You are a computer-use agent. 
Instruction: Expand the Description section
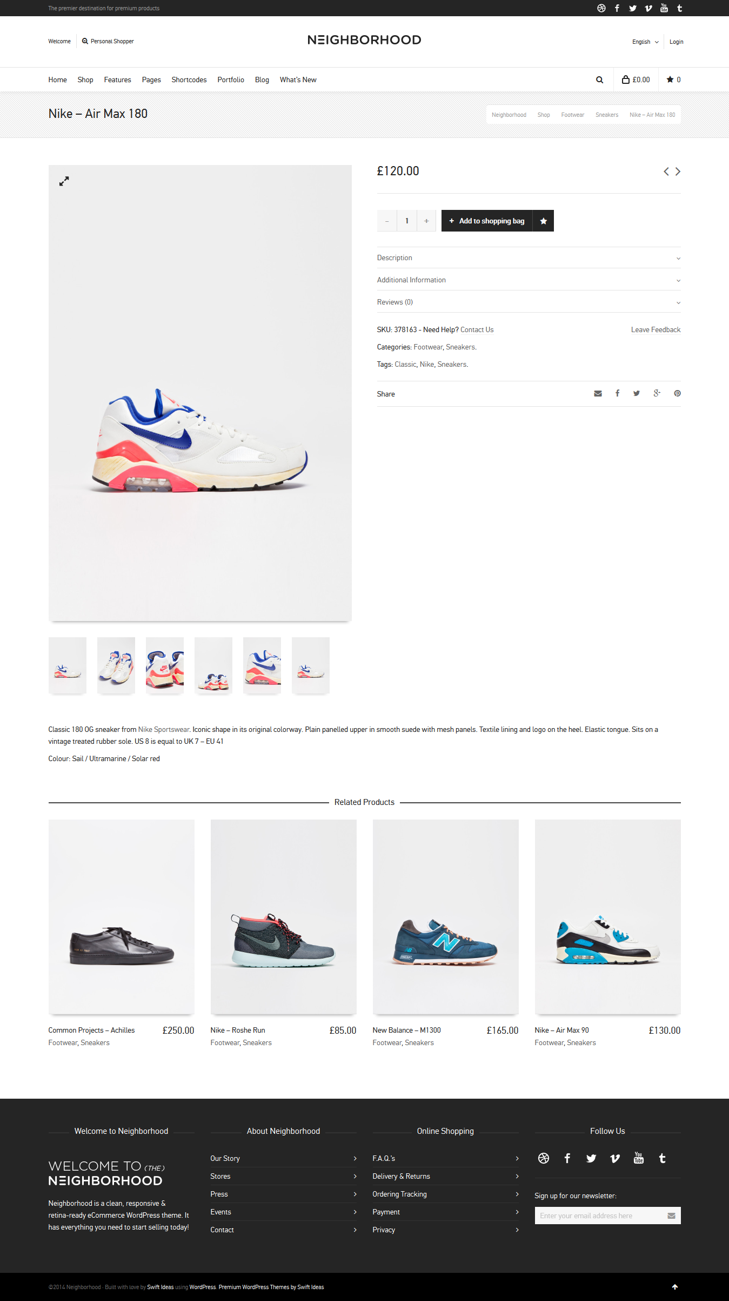529,257
